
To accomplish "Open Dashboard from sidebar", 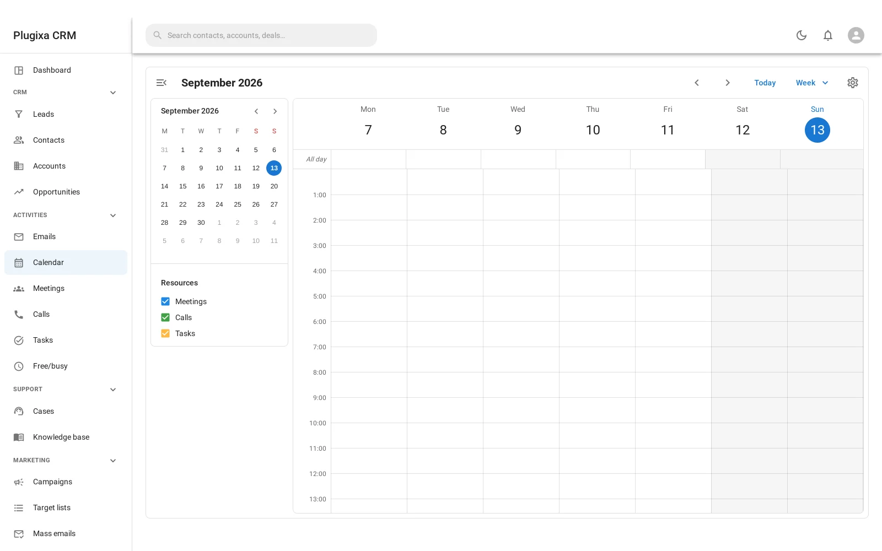I will tap(66, 70).
